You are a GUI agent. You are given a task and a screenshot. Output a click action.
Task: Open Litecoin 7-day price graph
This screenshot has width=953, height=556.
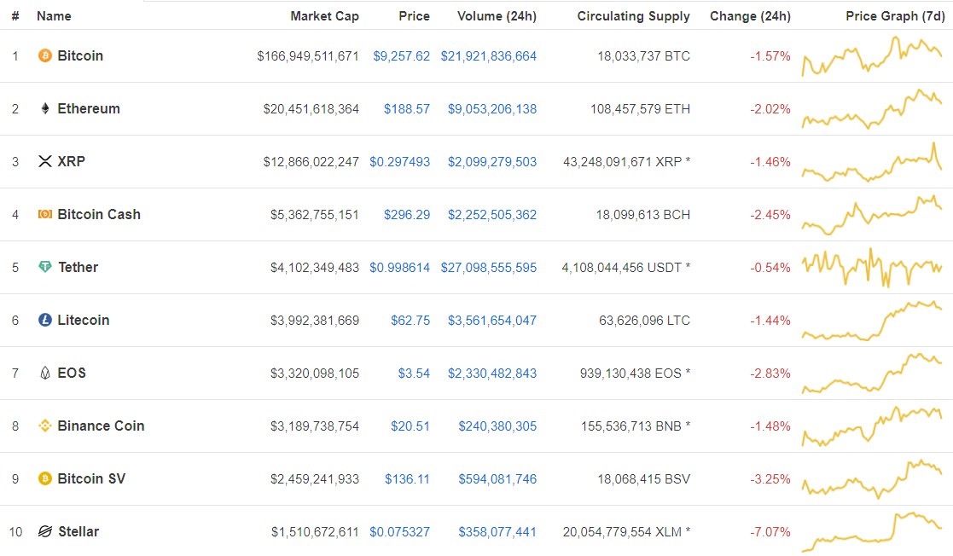(x=872, y=321)
